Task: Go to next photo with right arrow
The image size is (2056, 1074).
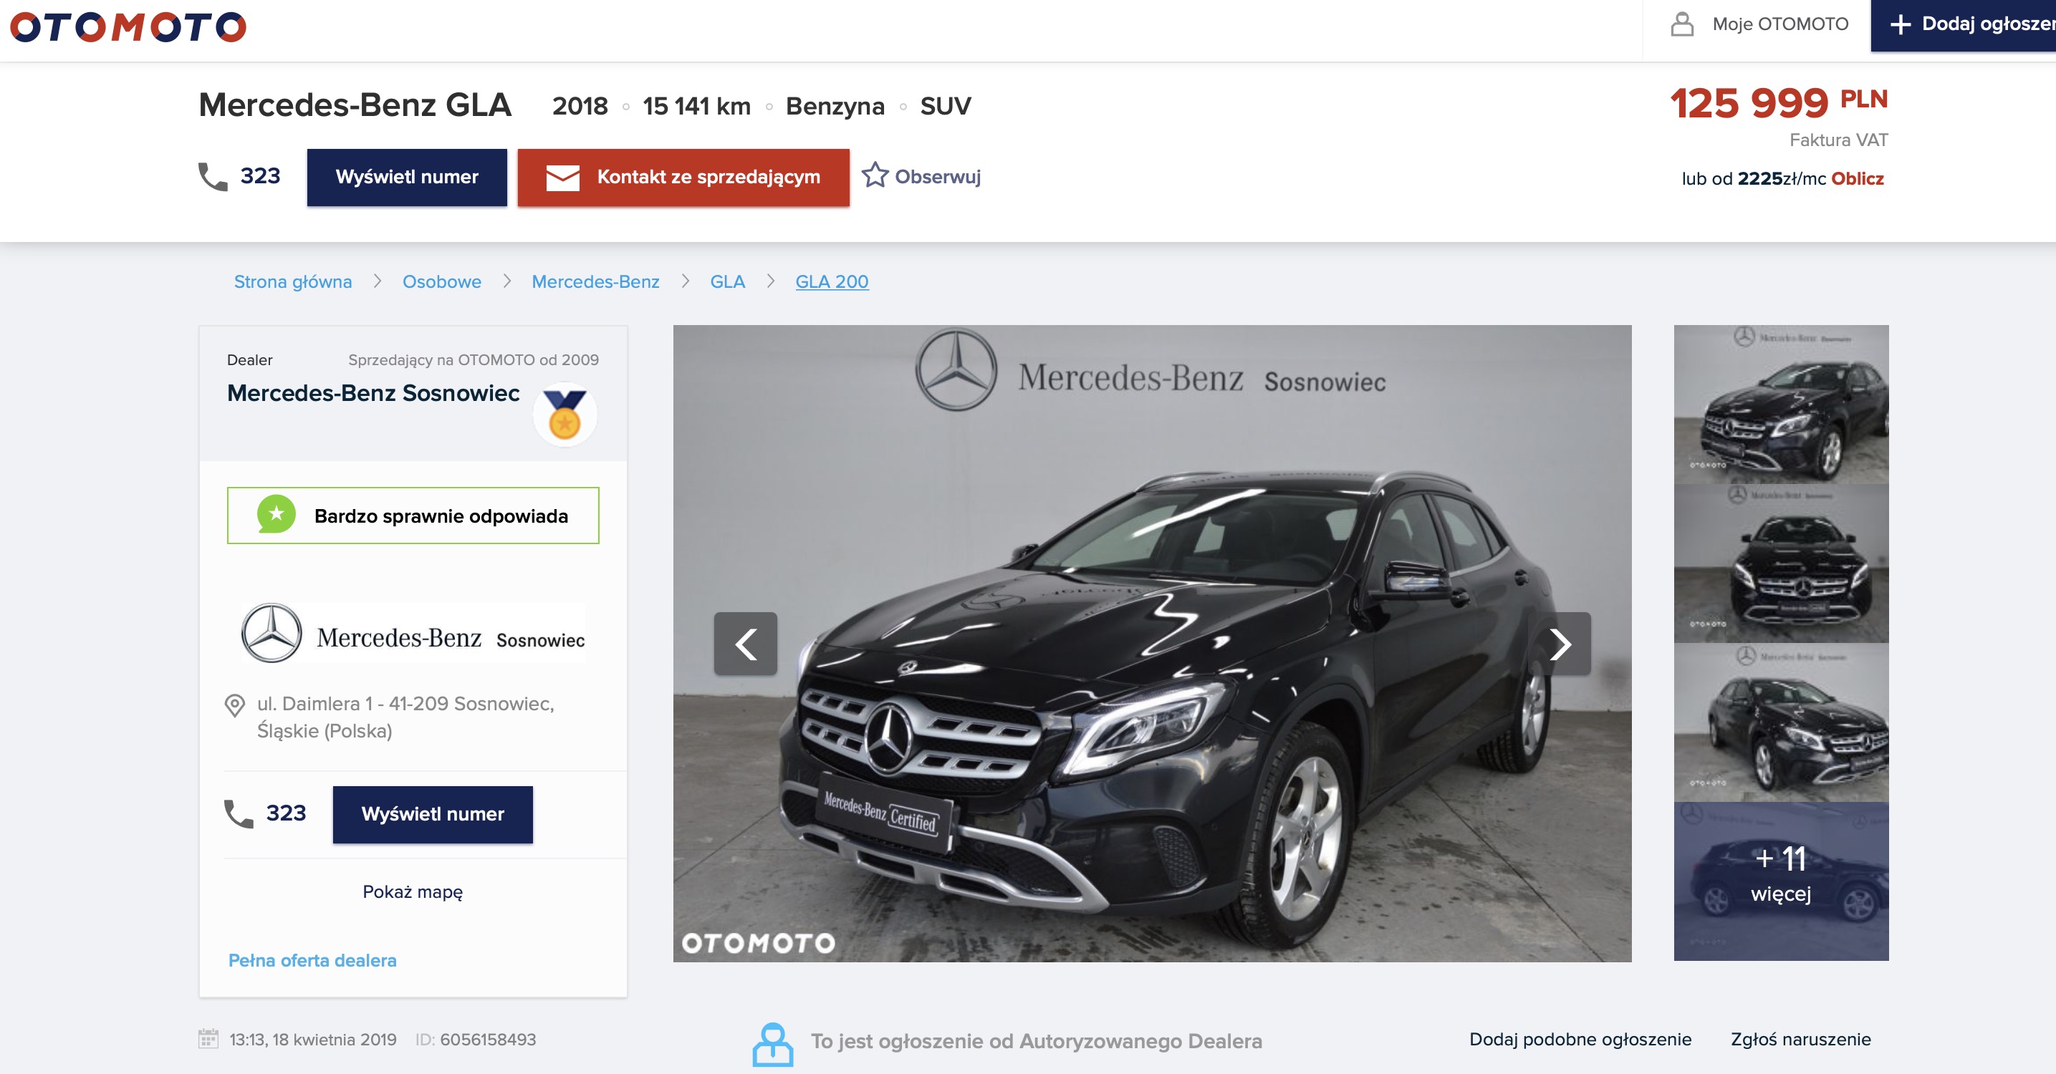Action: coord(1560,644)
